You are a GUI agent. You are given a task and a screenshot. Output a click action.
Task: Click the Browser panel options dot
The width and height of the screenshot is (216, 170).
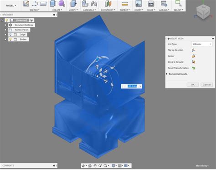click(54, 15)
